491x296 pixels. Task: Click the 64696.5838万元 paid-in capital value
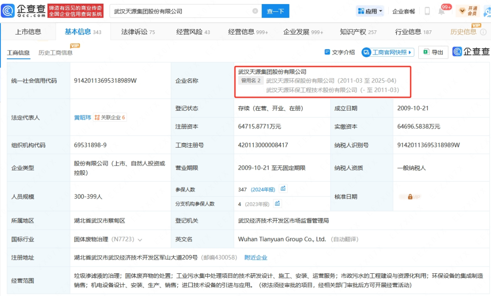point(419,127)
